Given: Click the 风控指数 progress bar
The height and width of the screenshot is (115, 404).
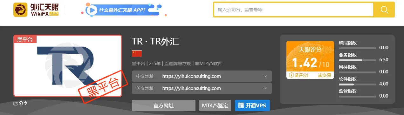Looking at the screenshot, I should point(358,72).
